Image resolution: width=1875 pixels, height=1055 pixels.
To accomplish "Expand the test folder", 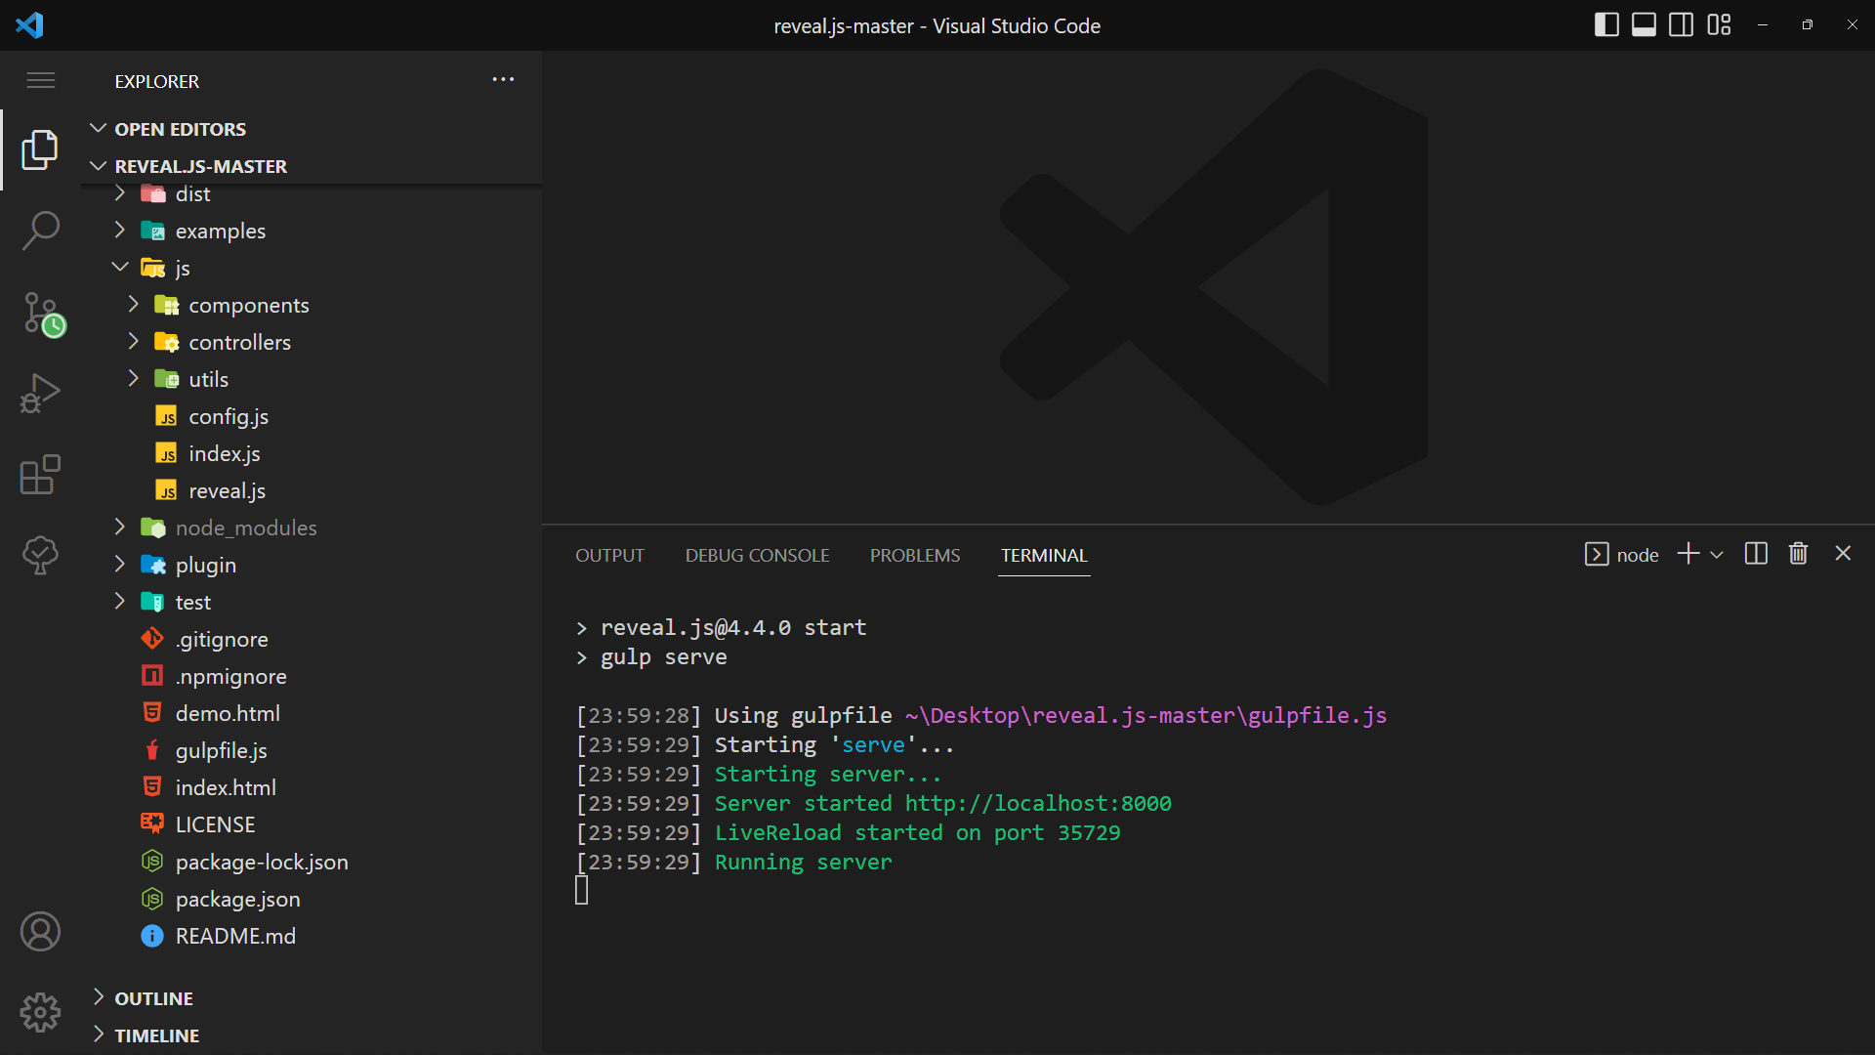I will [x=311, y=602].
